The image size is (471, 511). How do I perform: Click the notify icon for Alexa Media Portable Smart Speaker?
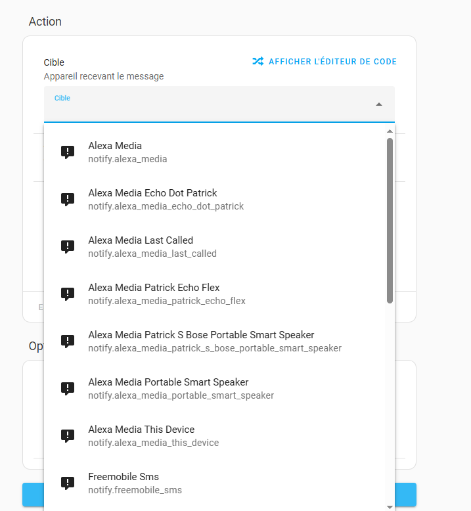coord(68,388)
